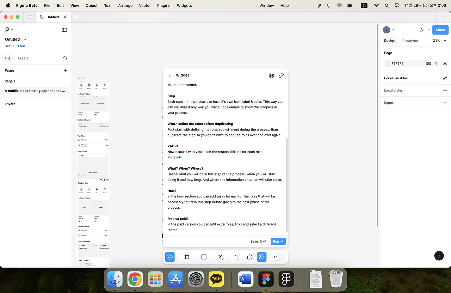Viewport: 451px width, 293px height.
Task: Switch to the Assets tab
Action: (x=23, y=58)
